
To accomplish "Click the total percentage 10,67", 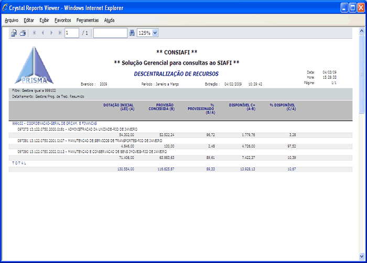I will [x=292, y=169].
